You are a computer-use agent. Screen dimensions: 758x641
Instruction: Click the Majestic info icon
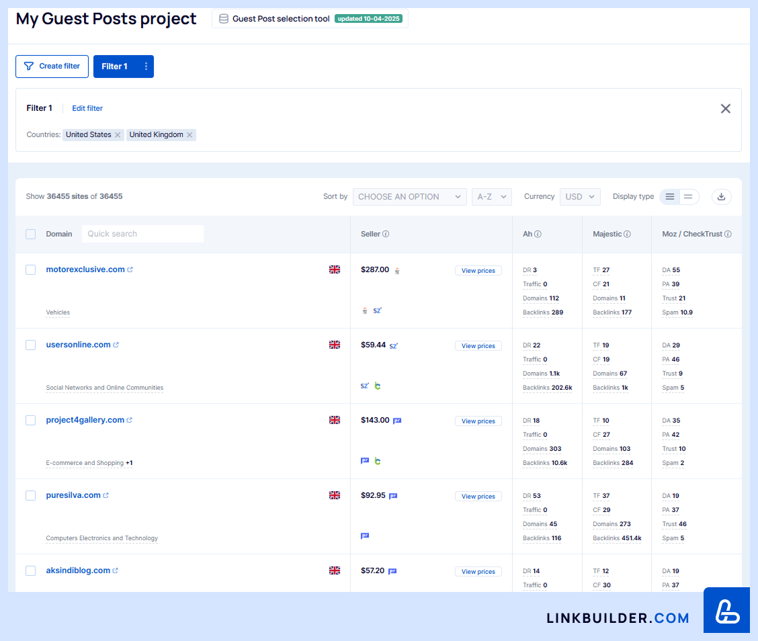[627, 234]
